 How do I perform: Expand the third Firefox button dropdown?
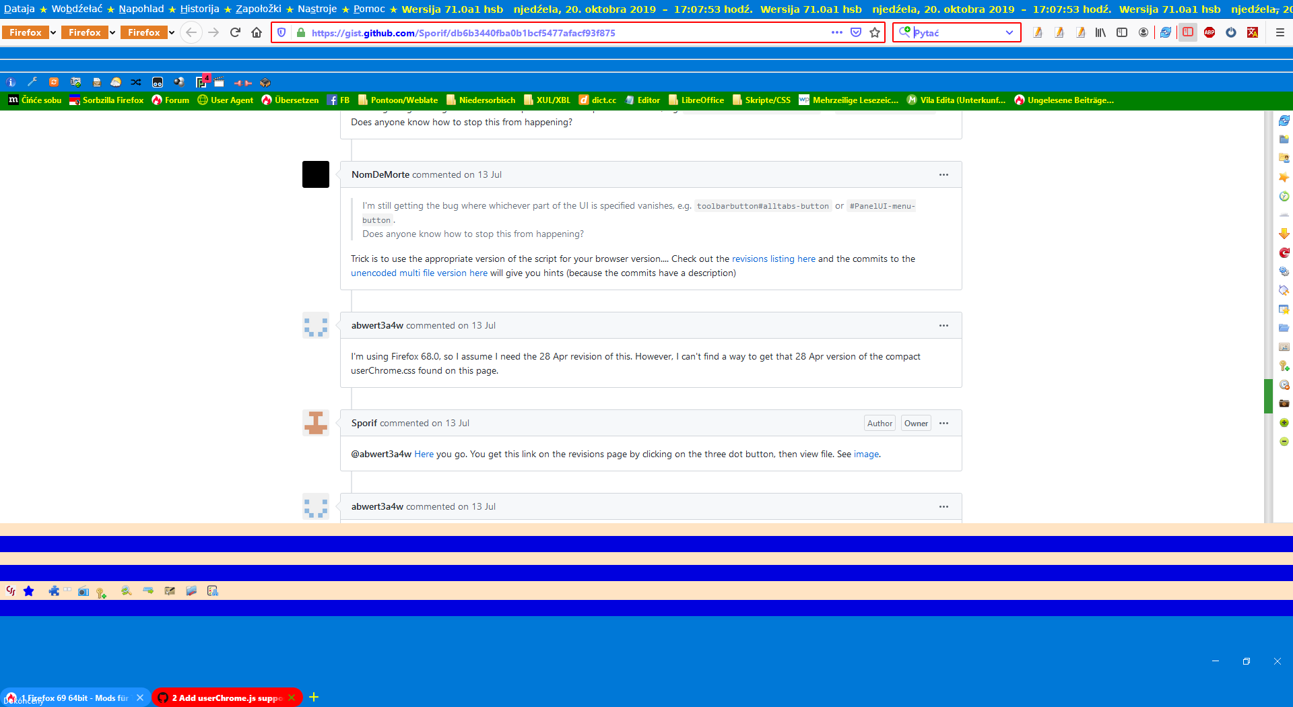[172, 32]
